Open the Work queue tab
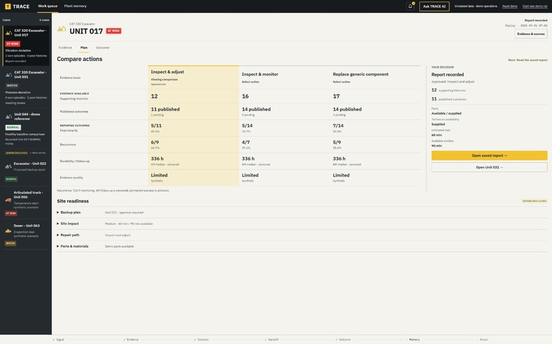The width and height of the screenshot is (552, 344). [47, 6]
